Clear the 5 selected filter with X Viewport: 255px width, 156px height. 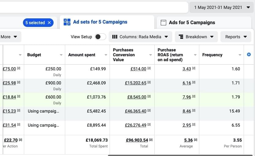[49, 23]
